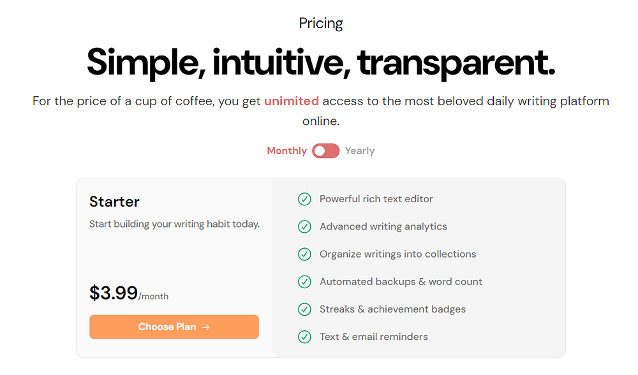This screenshot has height=375, width=638.
Task: Click 'Advanced writing analytics' feature text
Action: 383,226
